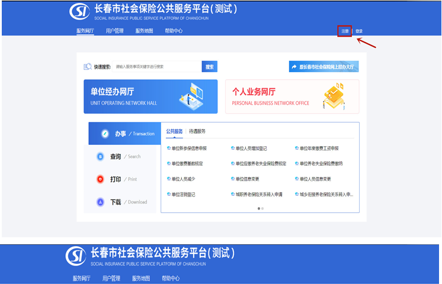The width and height of the screenshot is (442, 284).
Task: Open 服务地图 in the lower duplicate header
Action: pyautogui.click(x=141, y=278)
